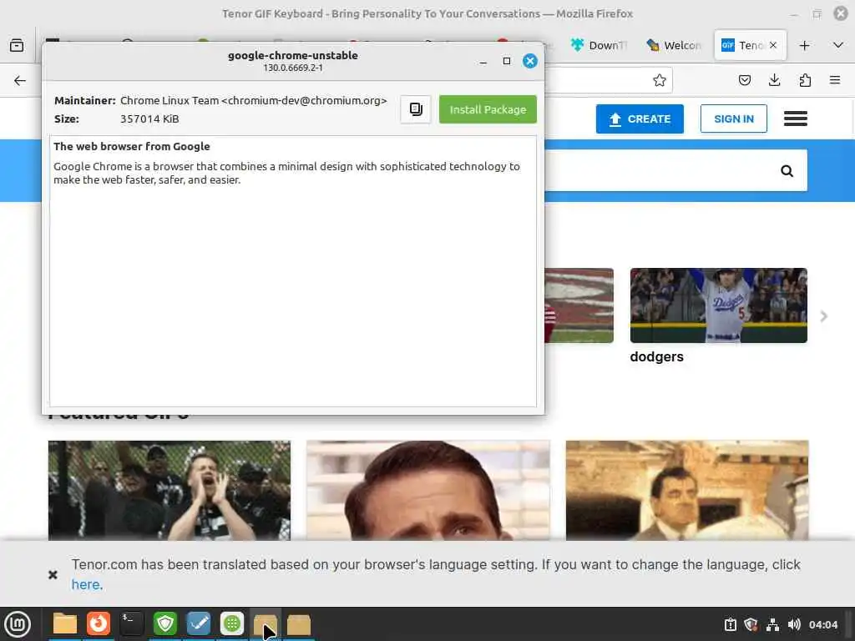Switch to the Welcome tab
The width and height of the screenshot is (855, 641).
[674, 46]
